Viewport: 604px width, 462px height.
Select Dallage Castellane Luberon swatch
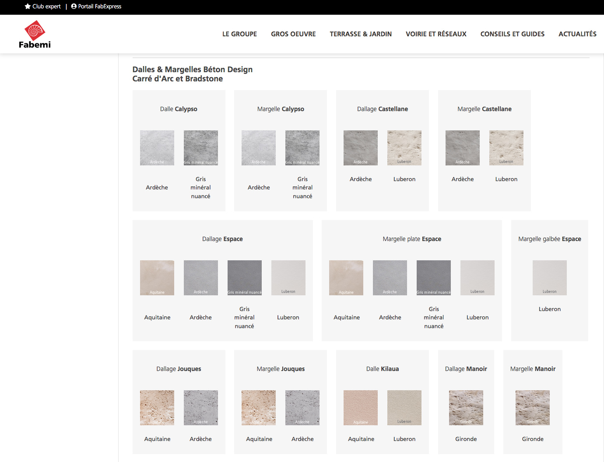coord(404,148)
